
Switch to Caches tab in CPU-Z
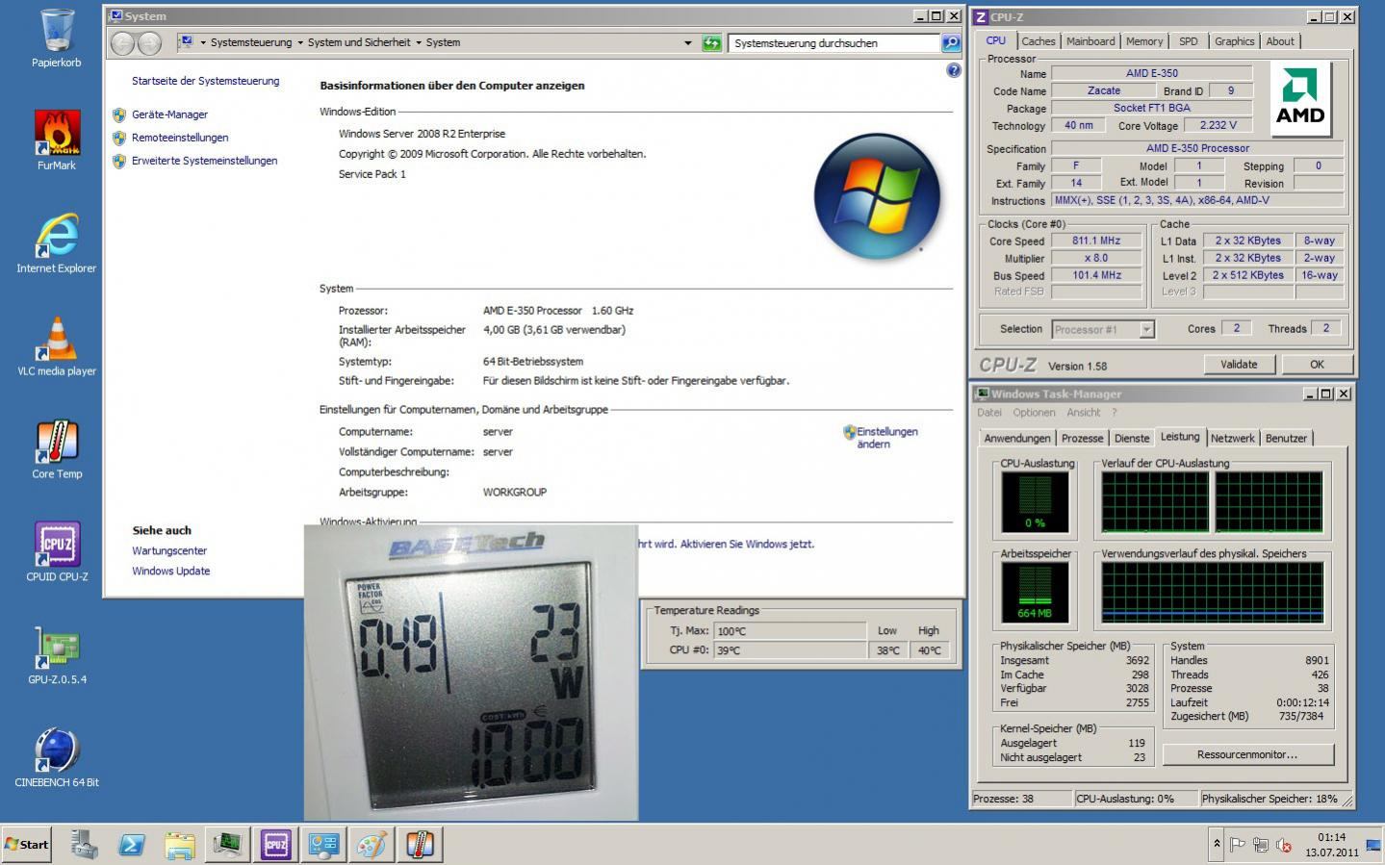tap(1039, 41)
